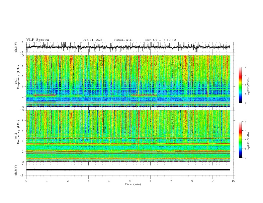This screenshot has width=263, height=203.
Task: Click the "VLF Spectra" plot title
Action: pos(38,40)
